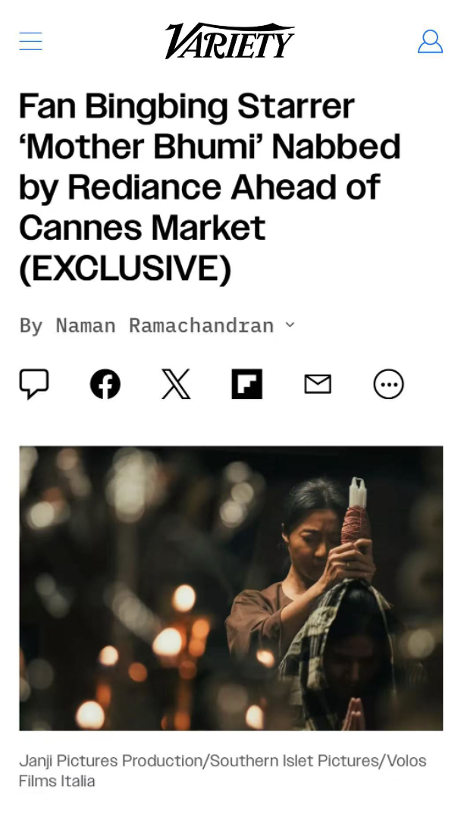Click the 'Films Italia' caption line
461x815 pixels.
(57, 781)
